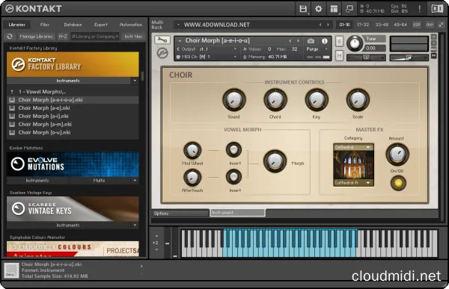
Task: Click the Scarbee Vintage Keys banner
Action: click(73, 208)
